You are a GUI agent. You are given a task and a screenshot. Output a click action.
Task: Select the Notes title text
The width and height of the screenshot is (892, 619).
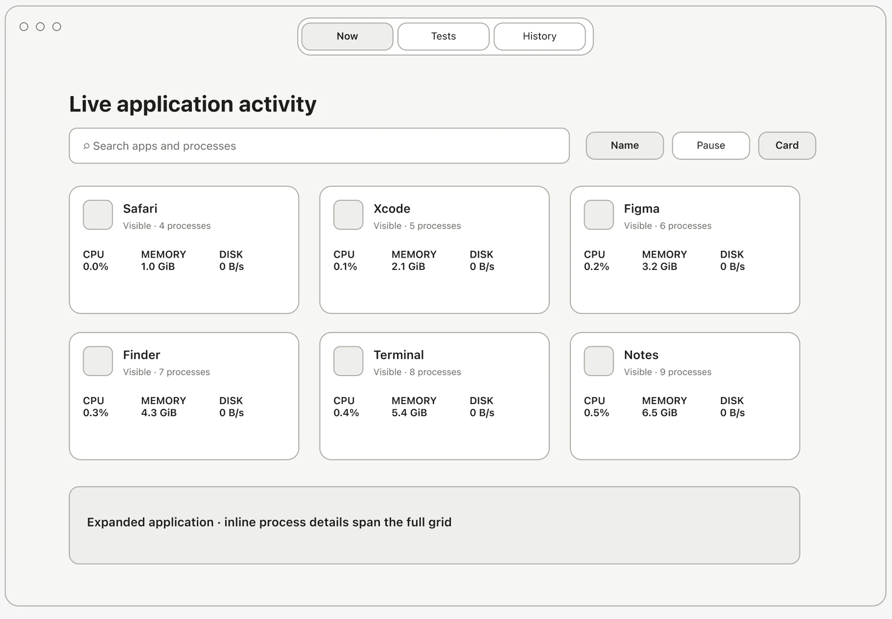click(x=641, y=355)
